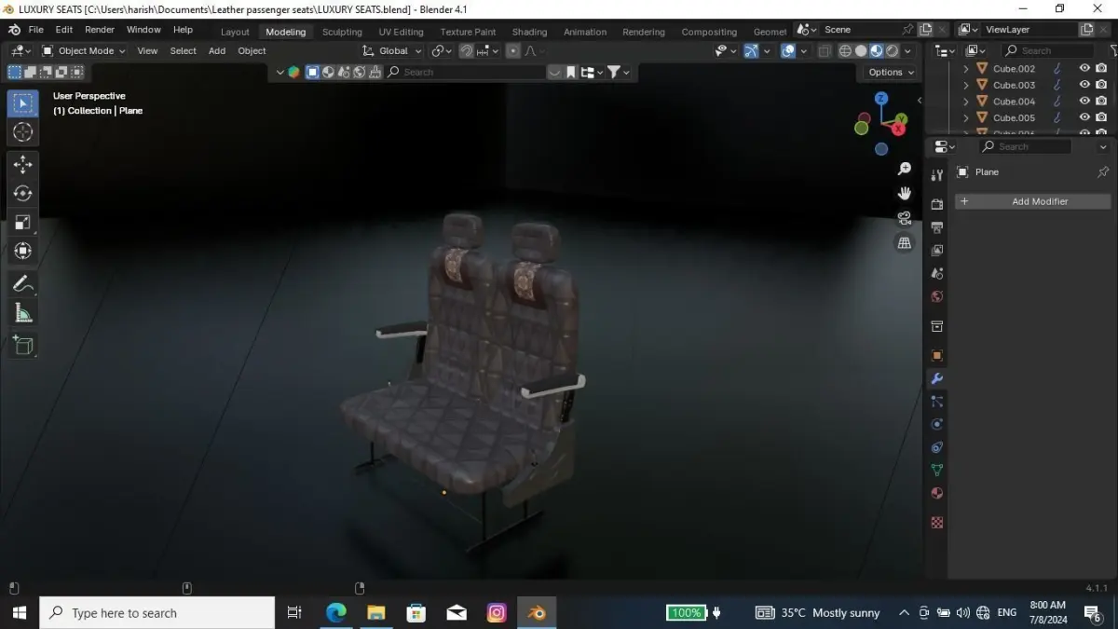Open the Scene properties tab

937,274
